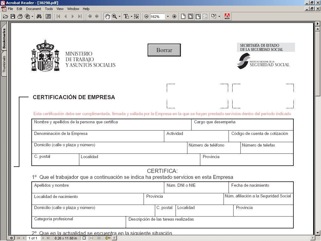Click the status bar next page arrow
321x241 pixels.
click(43, 238)
